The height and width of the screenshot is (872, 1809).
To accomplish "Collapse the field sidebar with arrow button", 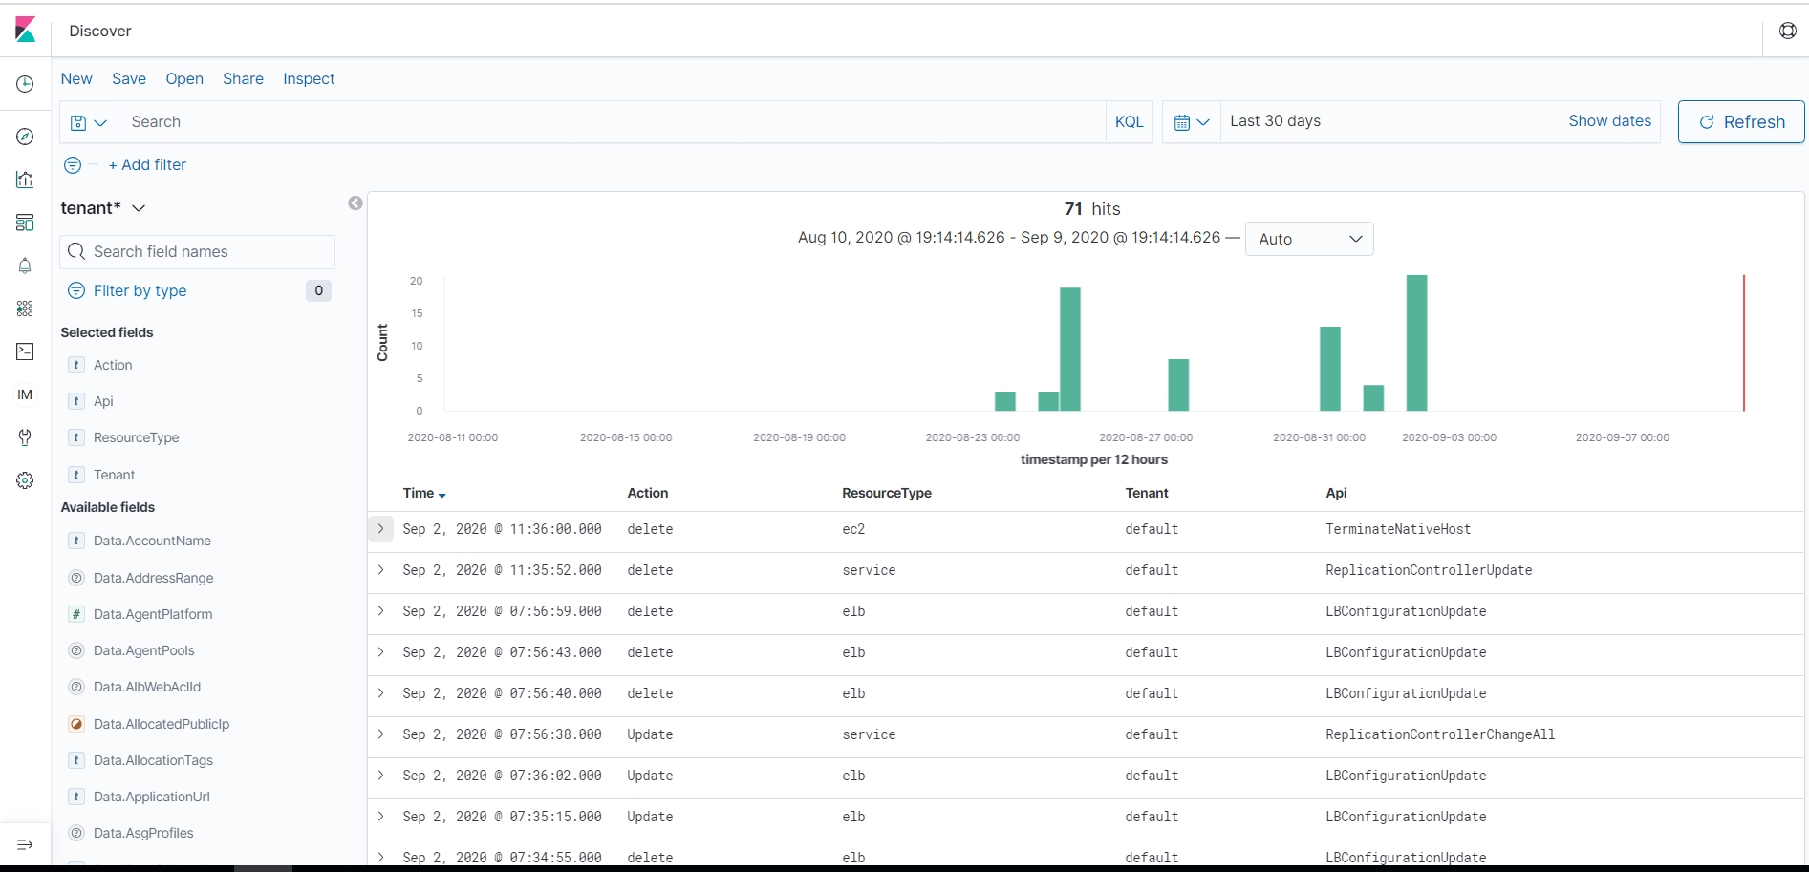I will 355,203.
